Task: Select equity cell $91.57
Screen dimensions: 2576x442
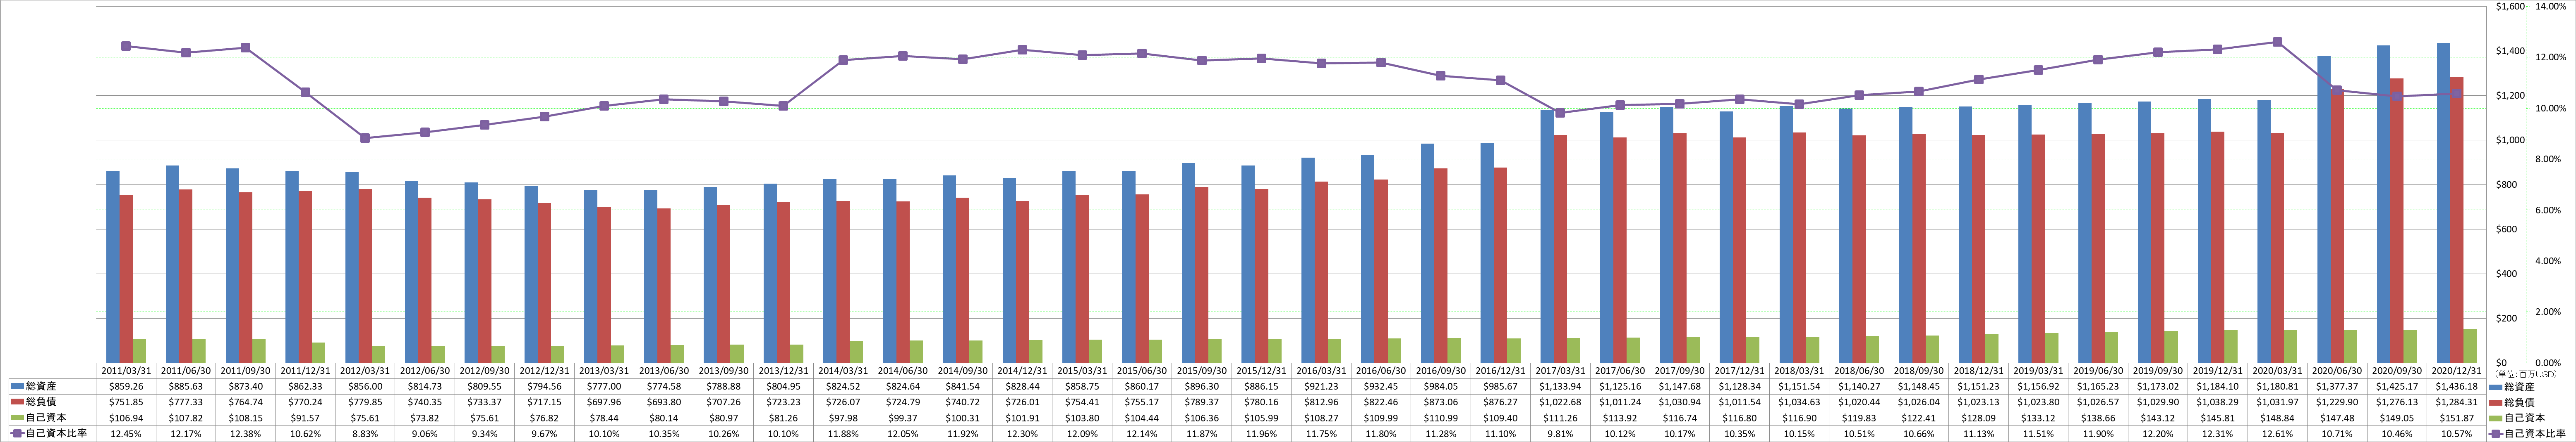Action: click(305, 418)
